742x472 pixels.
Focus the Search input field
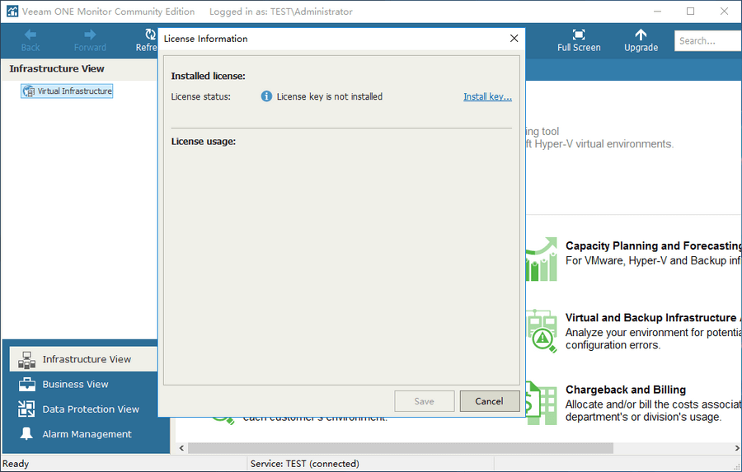[x=708, y=40]
